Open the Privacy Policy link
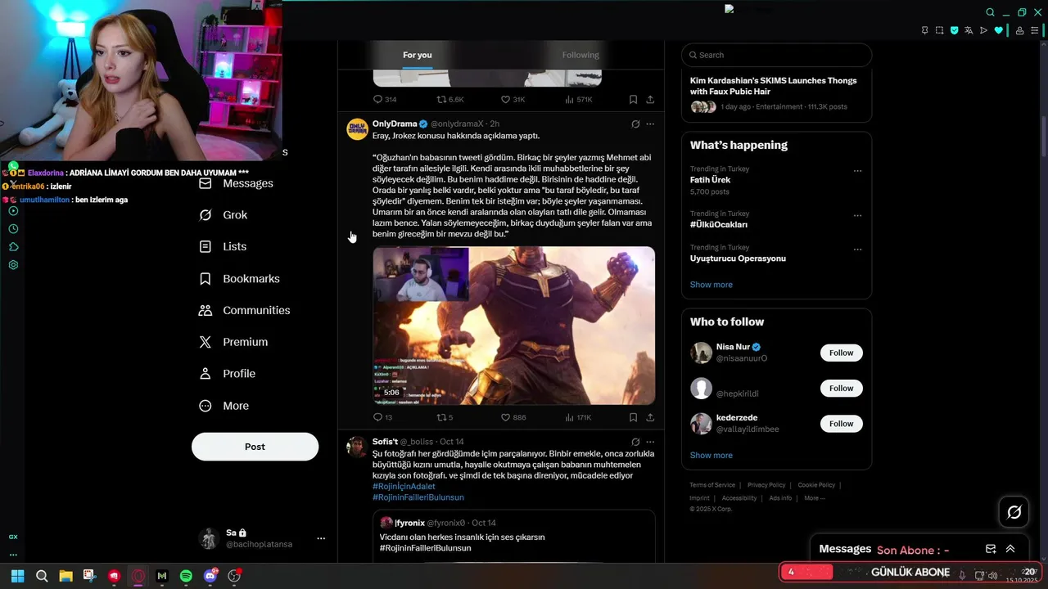 pyautogui.click(x=766, y=485)
